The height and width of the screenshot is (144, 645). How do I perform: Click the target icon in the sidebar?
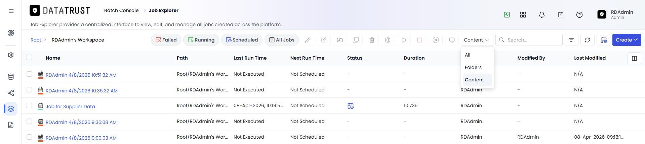(11, 33)
